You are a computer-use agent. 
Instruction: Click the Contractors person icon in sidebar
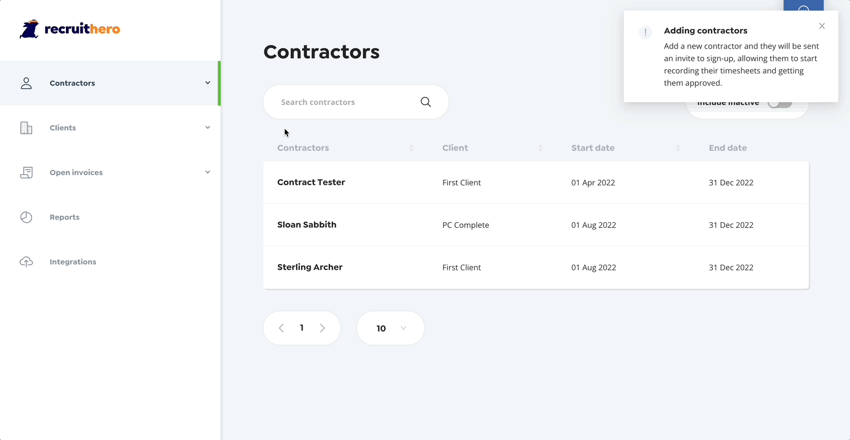26,83
